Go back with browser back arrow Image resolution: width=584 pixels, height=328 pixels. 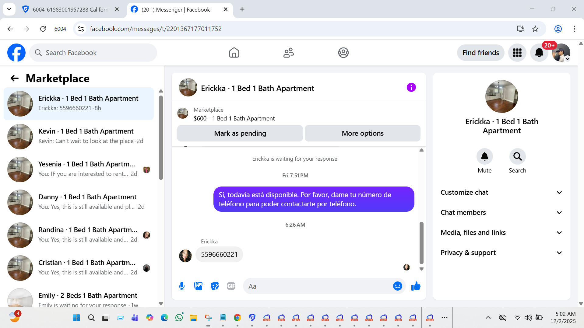[10, 29]
